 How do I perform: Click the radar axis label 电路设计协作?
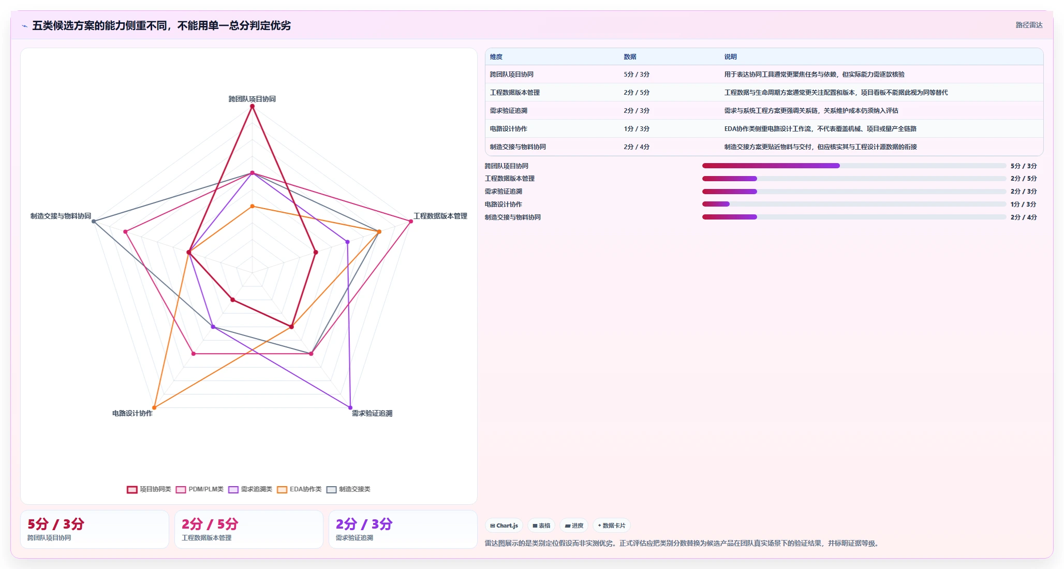132,413
